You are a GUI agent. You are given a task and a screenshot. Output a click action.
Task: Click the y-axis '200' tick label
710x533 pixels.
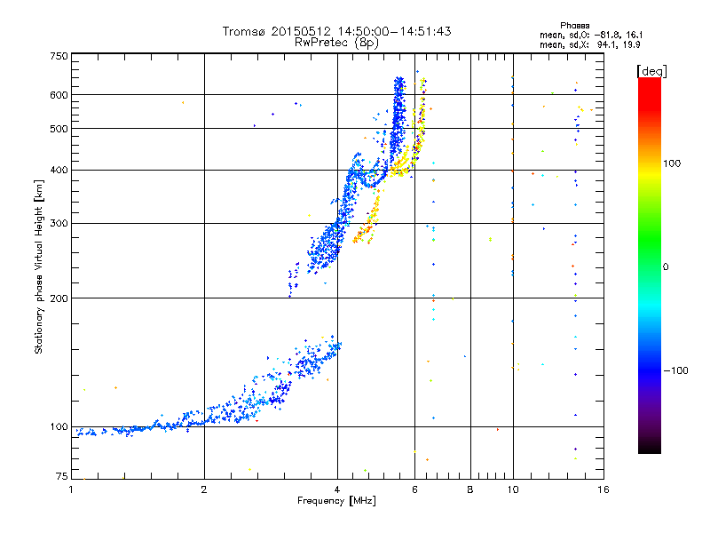[x=59, y=298]
